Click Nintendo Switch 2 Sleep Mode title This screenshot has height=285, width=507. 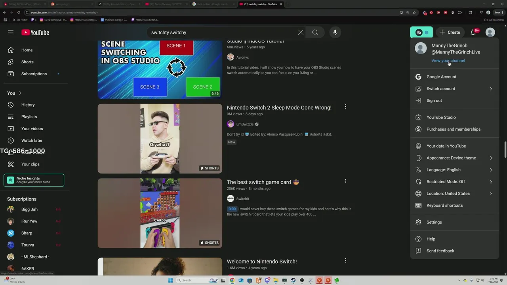coord(279,108)
